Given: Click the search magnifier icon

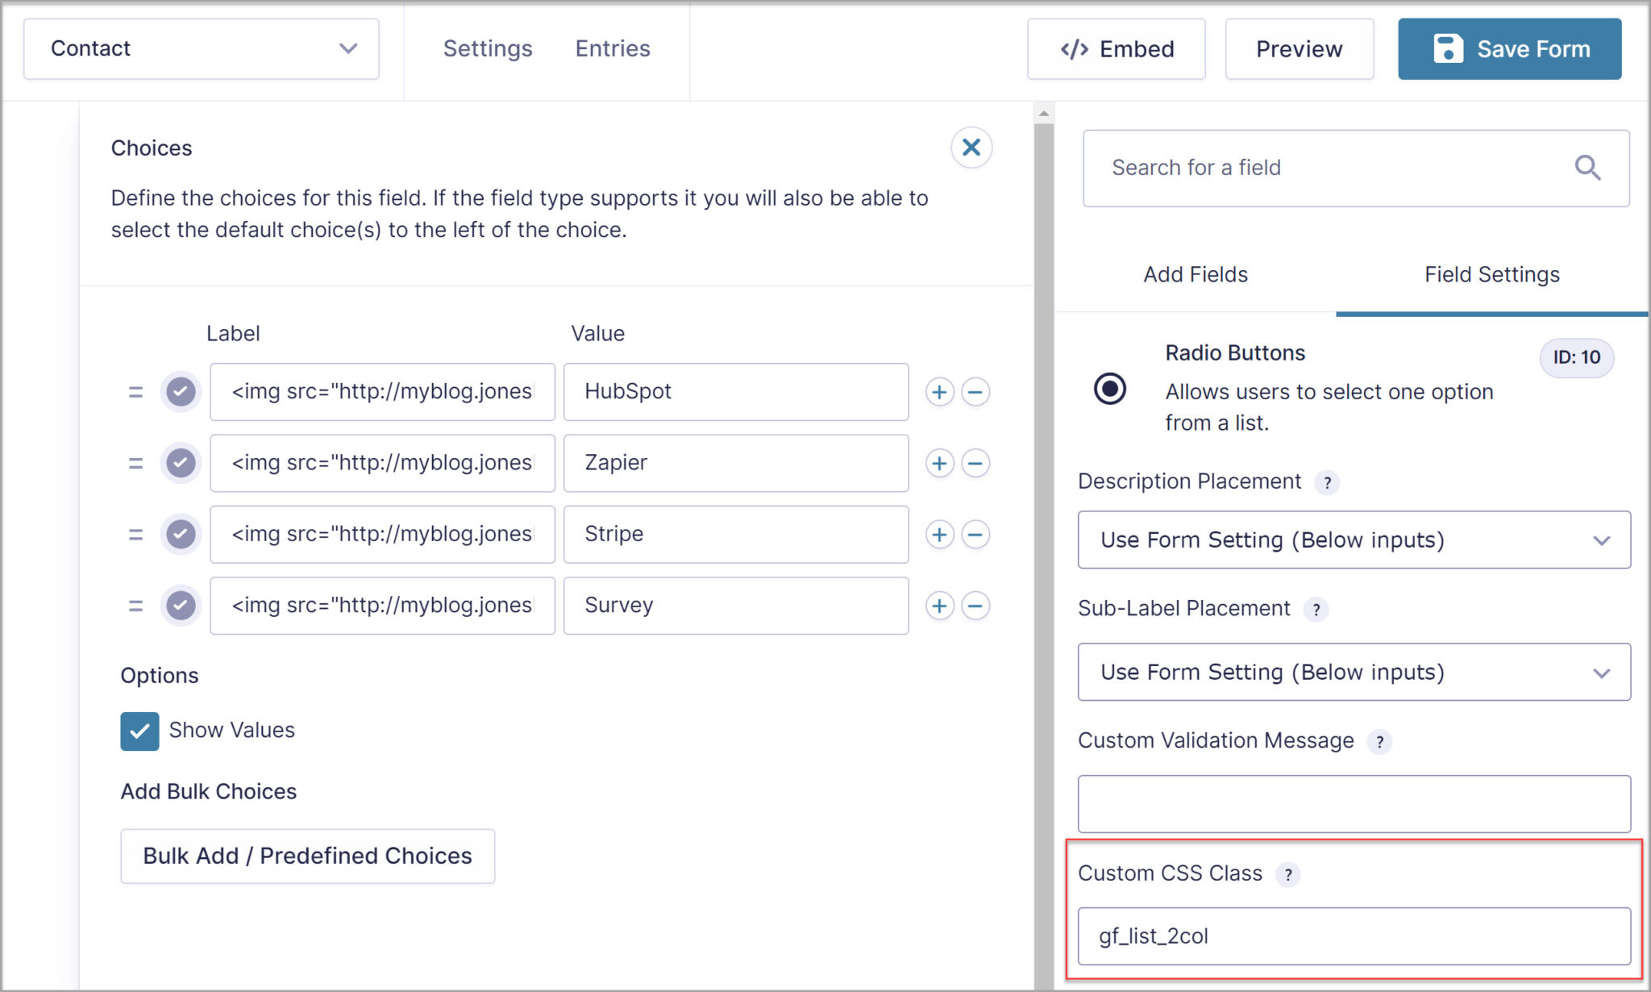Looking at the screenshot, I should [x=1587, y=168].
